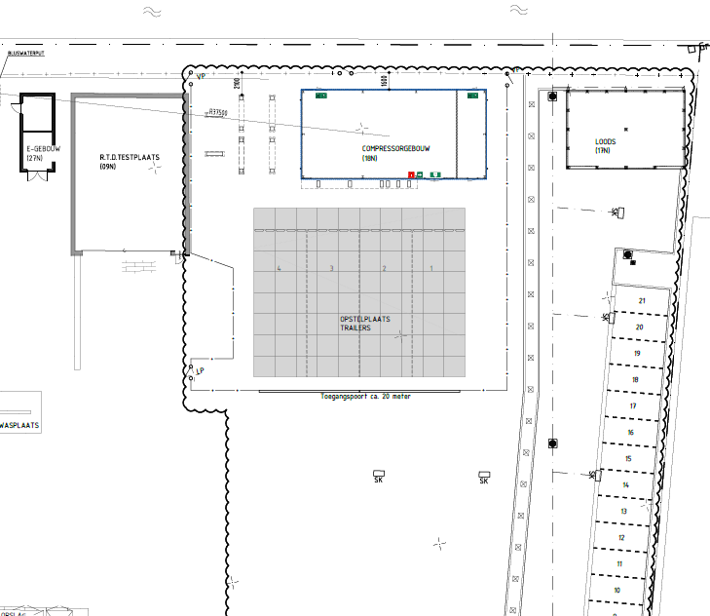
Task: Select the black hydrant symbol near parking 16
Action: 552,443
